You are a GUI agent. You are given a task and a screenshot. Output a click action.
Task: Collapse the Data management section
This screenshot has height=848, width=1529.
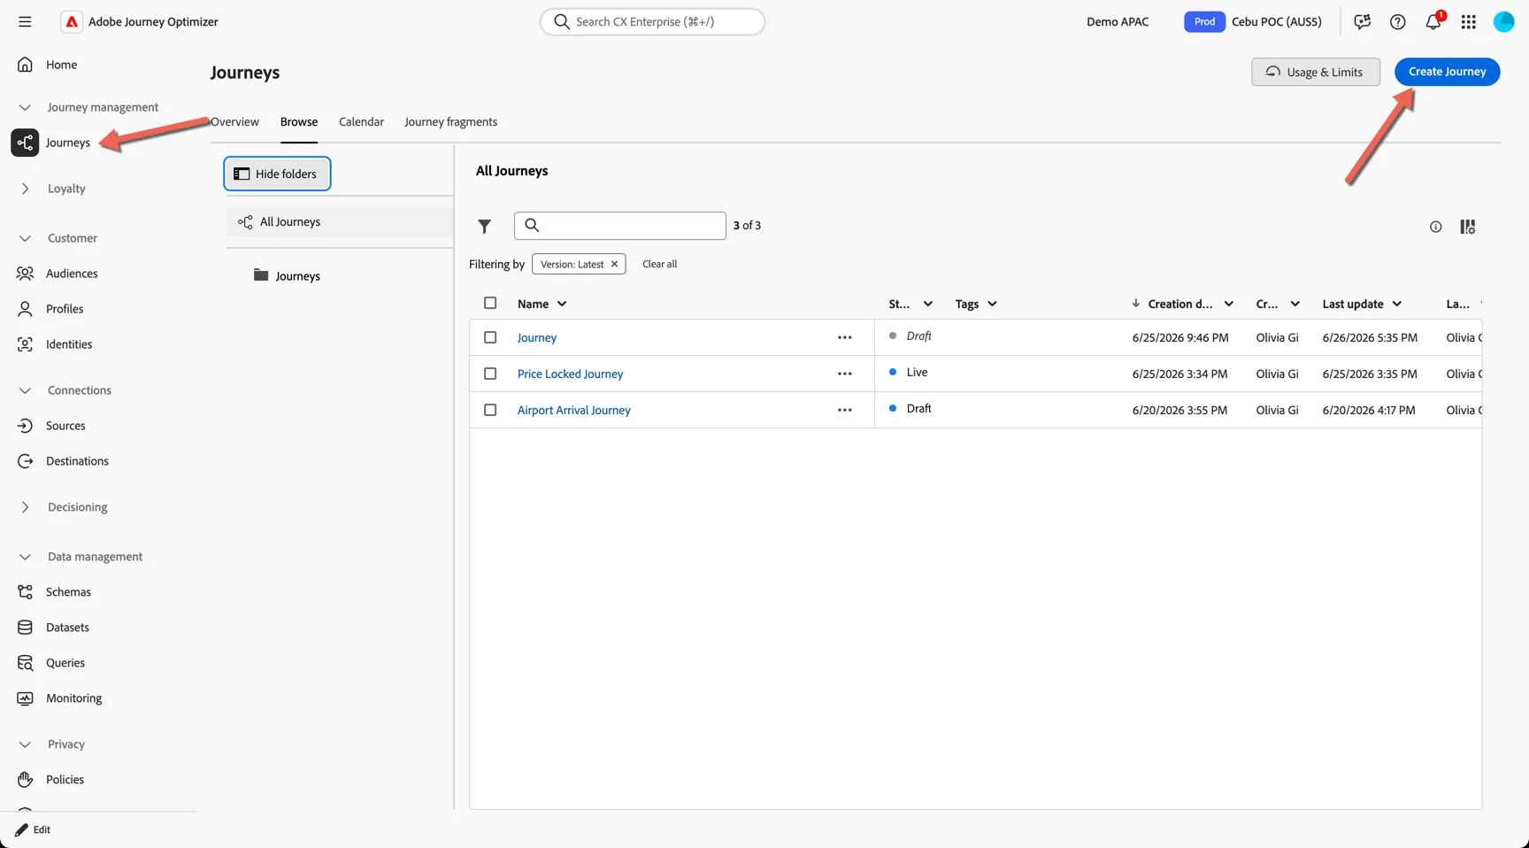click(25, 557)
